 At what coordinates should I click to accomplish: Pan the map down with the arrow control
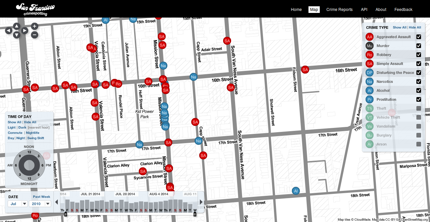click(17, 35)
